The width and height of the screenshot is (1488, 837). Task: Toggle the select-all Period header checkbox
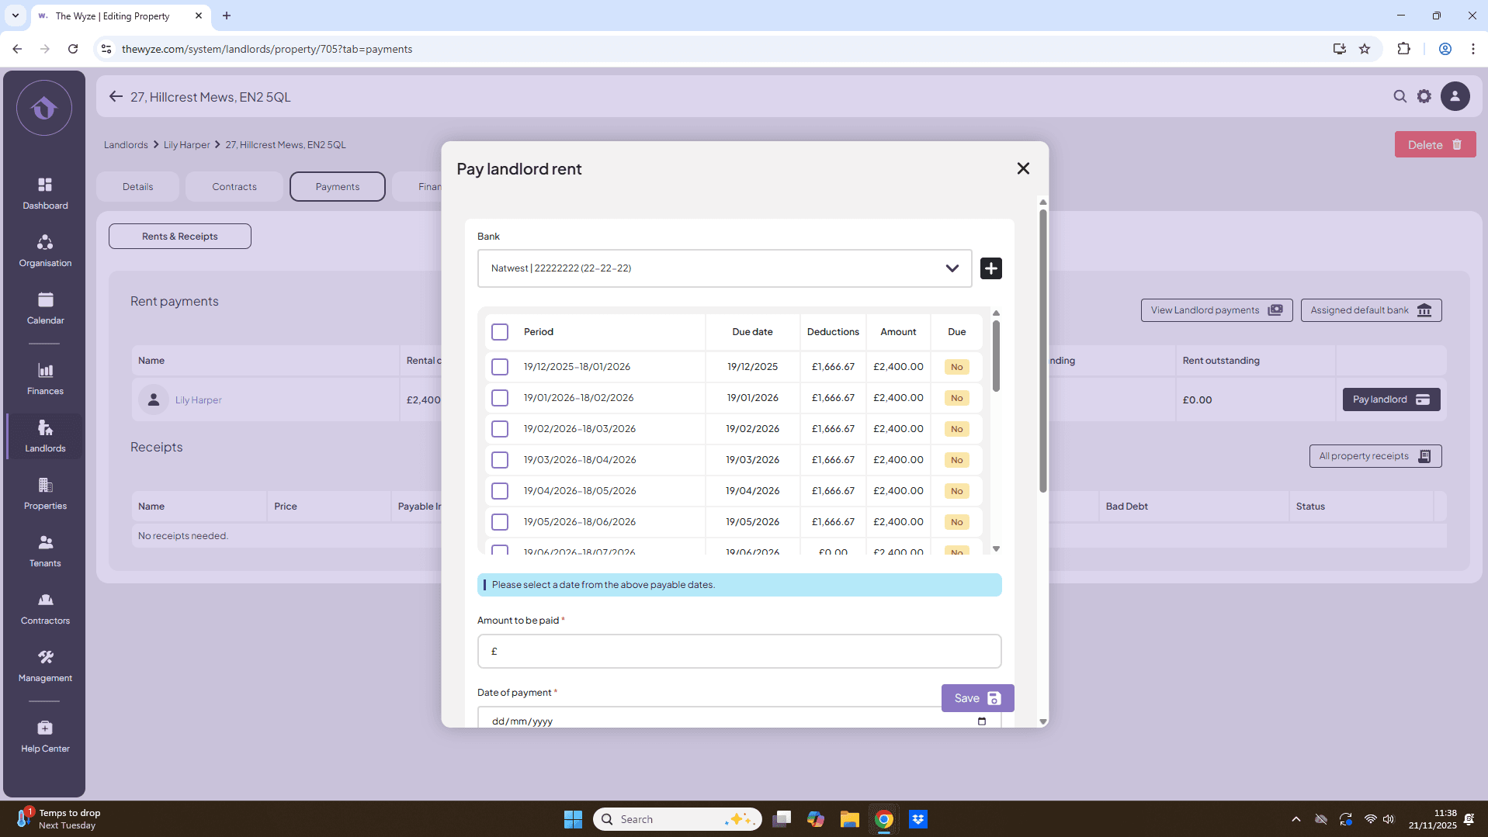[500, 332]
